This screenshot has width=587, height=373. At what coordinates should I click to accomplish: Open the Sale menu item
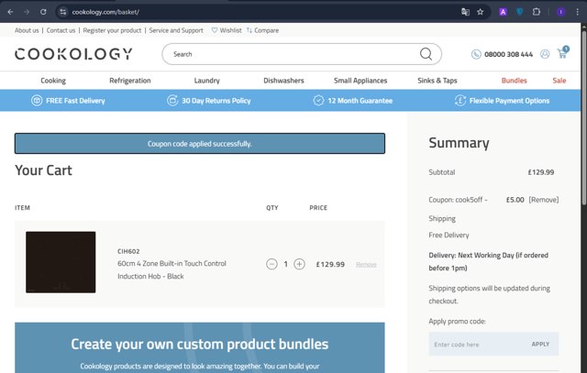(559, 81)
